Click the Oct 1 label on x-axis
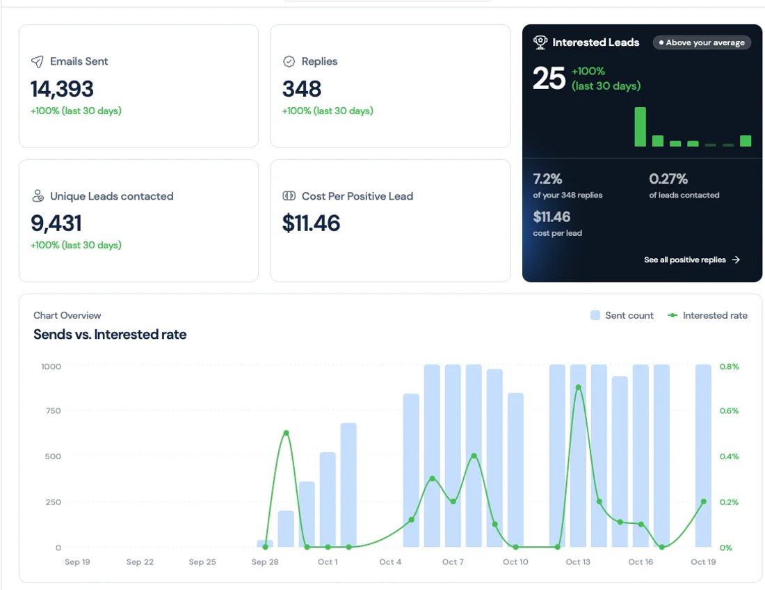The image size is (765, 590). [x=328, y=561]
